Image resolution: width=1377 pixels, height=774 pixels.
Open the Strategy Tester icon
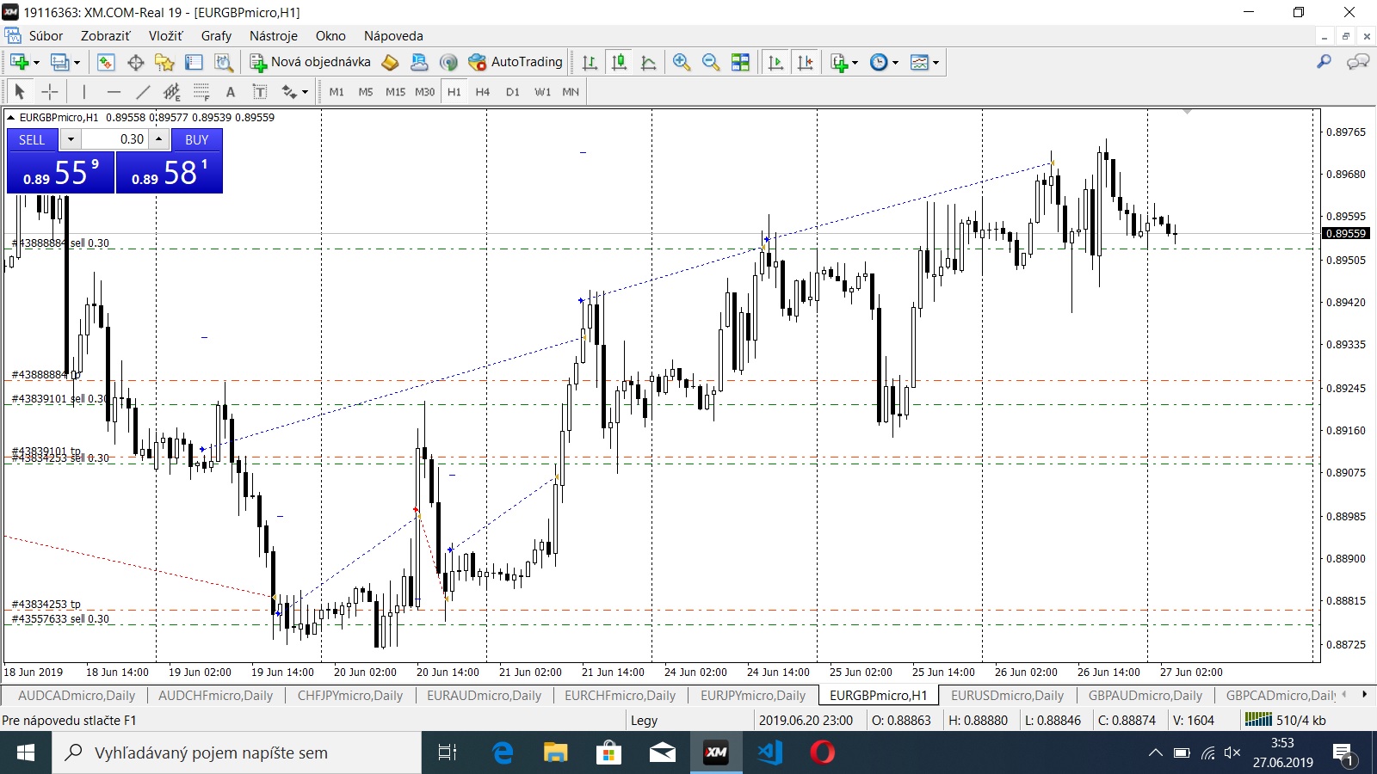[223, 62]
